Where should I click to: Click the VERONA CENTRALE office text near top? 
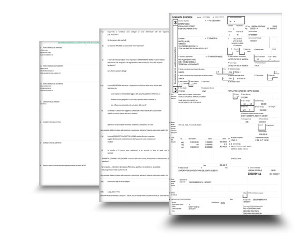point(258,26)
